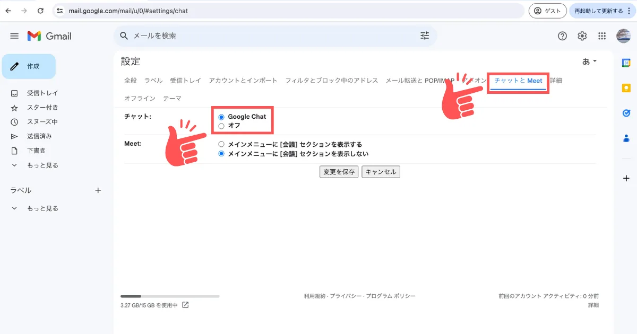Open Google Calendar side panel icon
Image resolution: width=637 pixels, height=334 pixels.
point(626,63)
